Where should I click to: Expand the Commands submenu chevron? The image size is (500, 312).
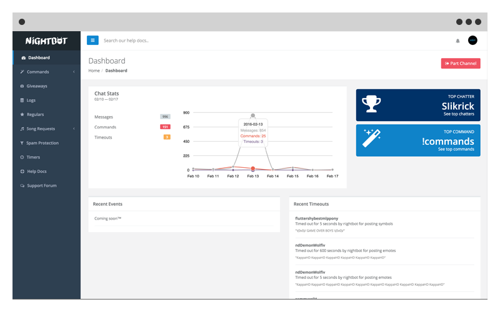coord(74,72)
